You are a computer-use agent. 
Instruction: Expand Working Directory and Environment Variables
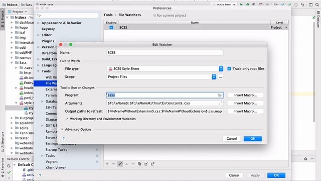click(67, 119)
